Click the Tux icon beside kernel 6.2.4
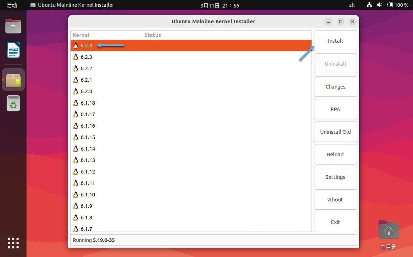413x257 pixels. coord(76,46)
